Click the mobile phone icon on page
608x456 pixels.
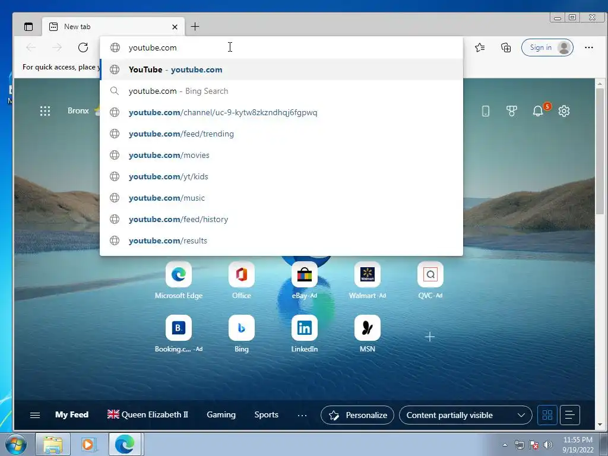click(x=486, y=111)
